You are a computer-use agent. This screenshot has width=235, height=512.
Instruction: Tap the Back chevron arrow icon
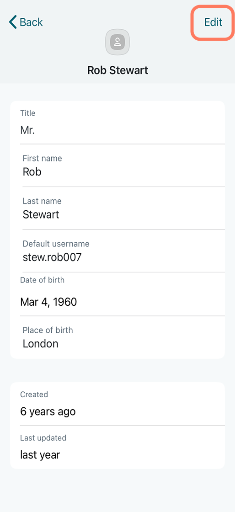(x=13, y=22)
